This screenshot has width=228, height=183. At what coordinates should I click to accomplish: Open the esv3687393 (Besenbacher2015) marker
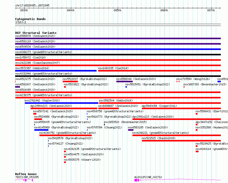point(184,87)
